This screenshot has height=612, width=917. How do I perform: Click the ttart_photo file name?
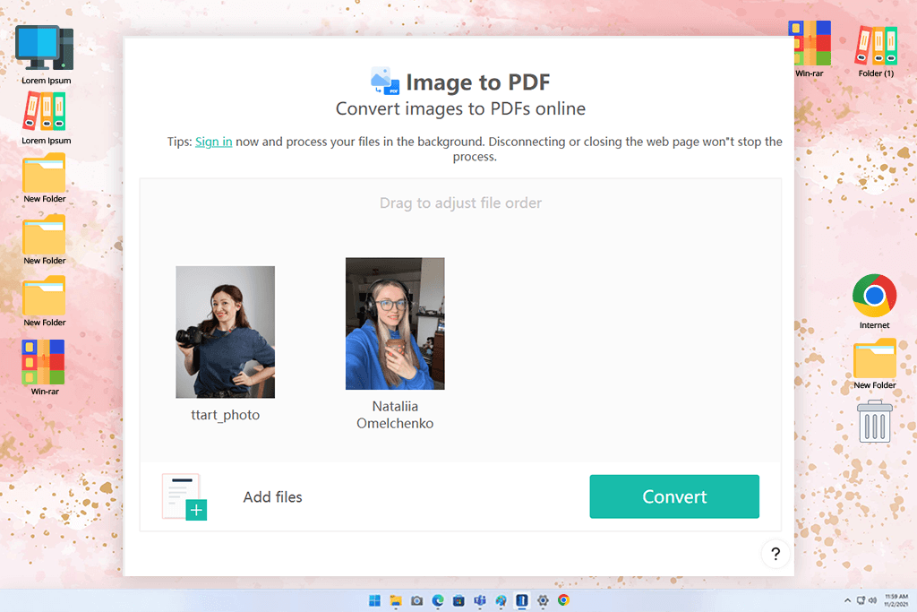225,415
